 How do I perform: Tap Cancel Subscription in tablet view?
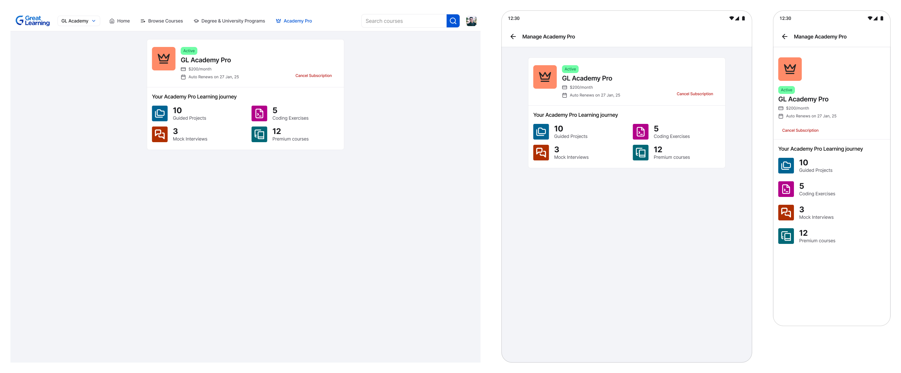click(x=695, y=94)
